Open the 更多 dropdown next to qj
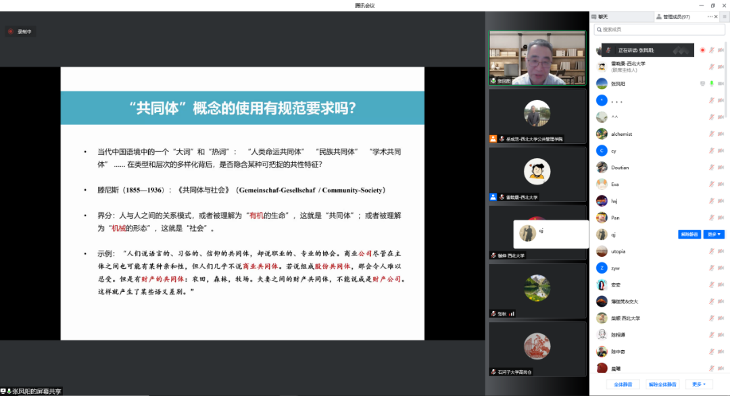730x396 pixels. (714, 234)
